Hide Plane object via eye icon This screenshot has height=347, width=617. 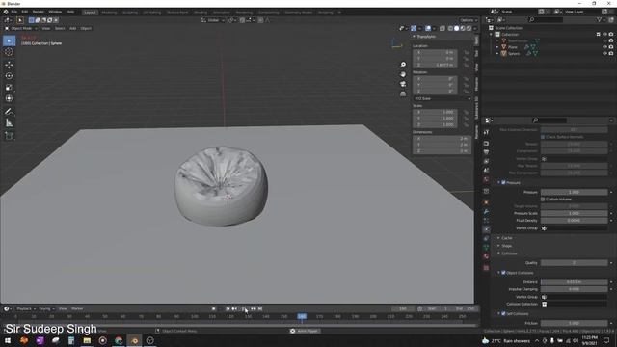[x=604, y=47]
